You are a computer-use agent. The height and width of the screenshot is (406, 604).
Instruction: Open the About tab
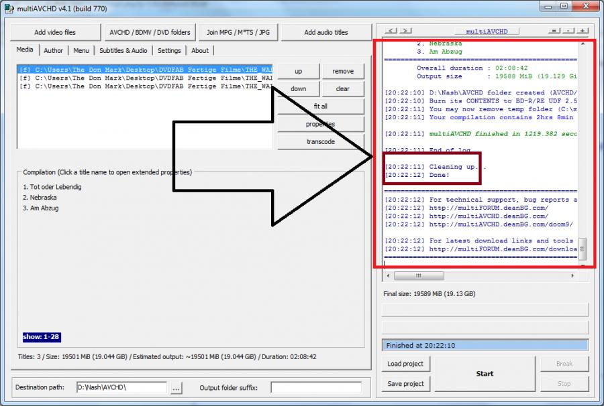coord(200,50)
